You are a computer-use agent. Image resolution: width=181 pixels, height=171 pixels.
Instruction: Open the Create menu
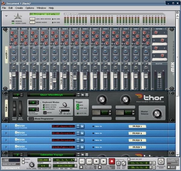pyautogui.click(x=19, y=8)
